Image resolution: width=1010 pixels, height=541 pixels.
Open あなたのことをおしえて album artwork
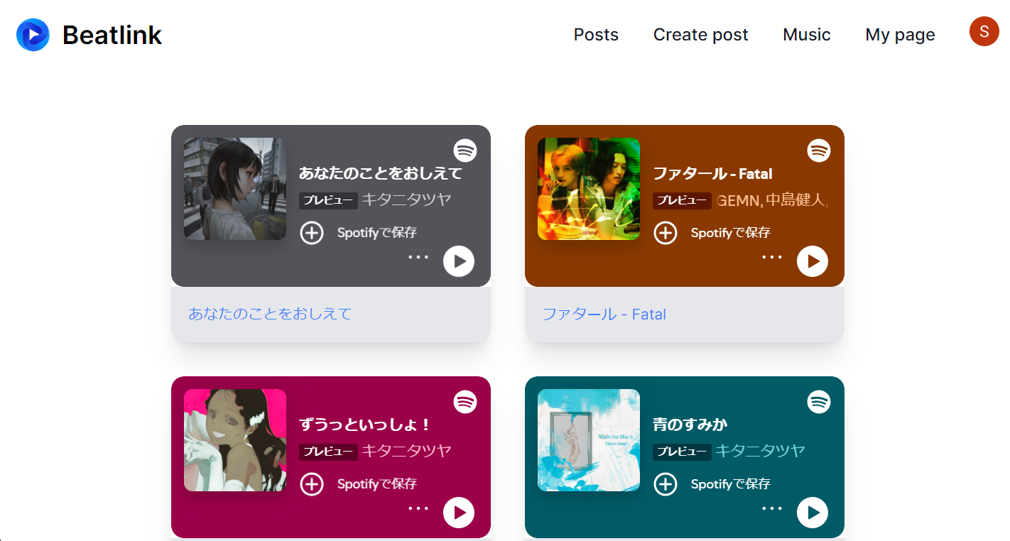pyautogui.click(x=235, y=189)
